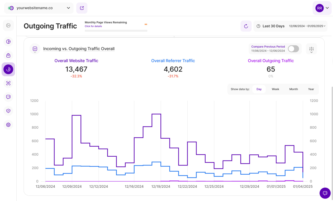Click the chart filter sliders icon
The width and height of the screenshot is (333, 201).
(311, 49)
